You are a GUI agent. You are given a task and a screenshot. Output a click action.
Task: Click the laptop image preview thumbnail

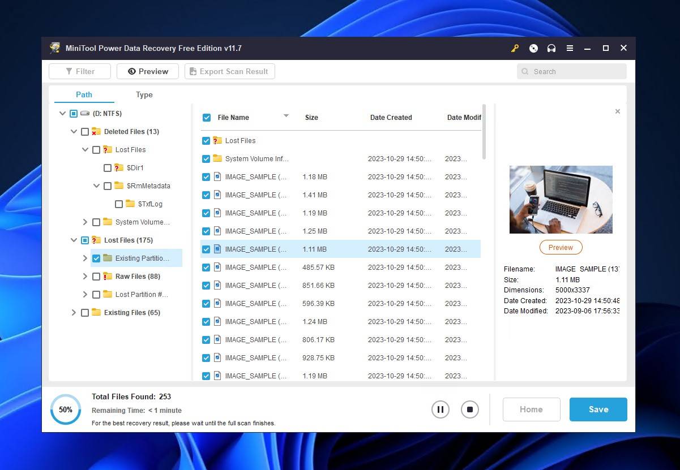(561, 200)
